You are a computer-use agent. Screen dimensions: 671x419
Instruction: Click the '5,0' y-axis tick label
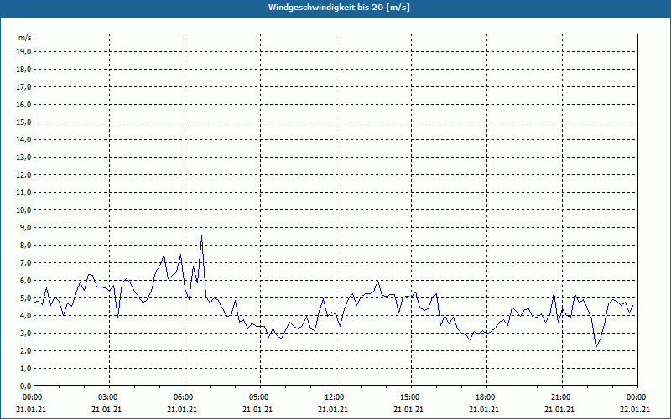26,298
